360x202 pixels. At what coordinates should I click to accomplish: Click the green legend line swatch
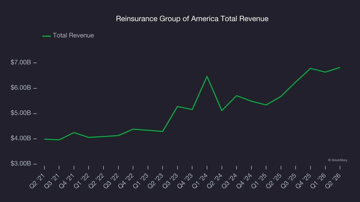[x=46, y=36]
